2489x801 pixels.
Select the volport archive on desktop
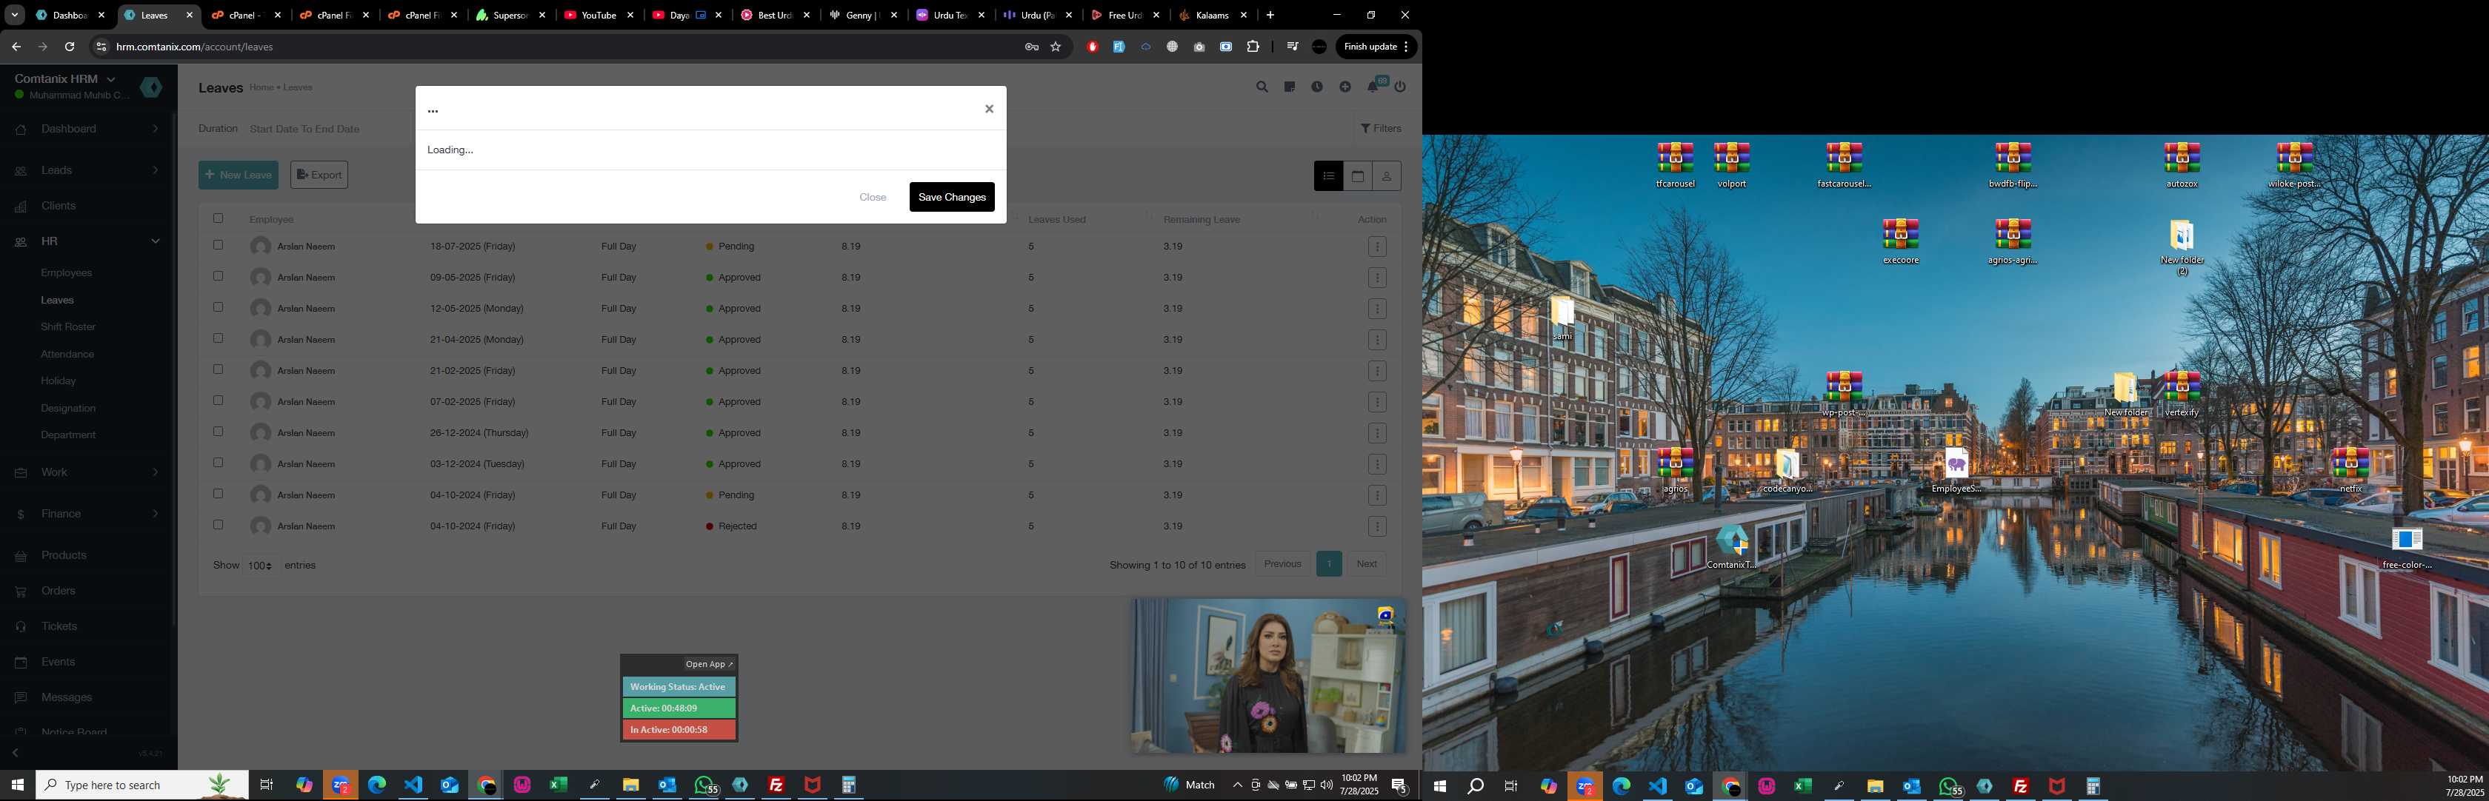(x=1731, y=166)
